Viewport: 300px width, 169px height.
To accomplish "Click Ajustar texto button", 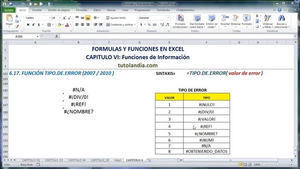I will (x=116, y=18).
